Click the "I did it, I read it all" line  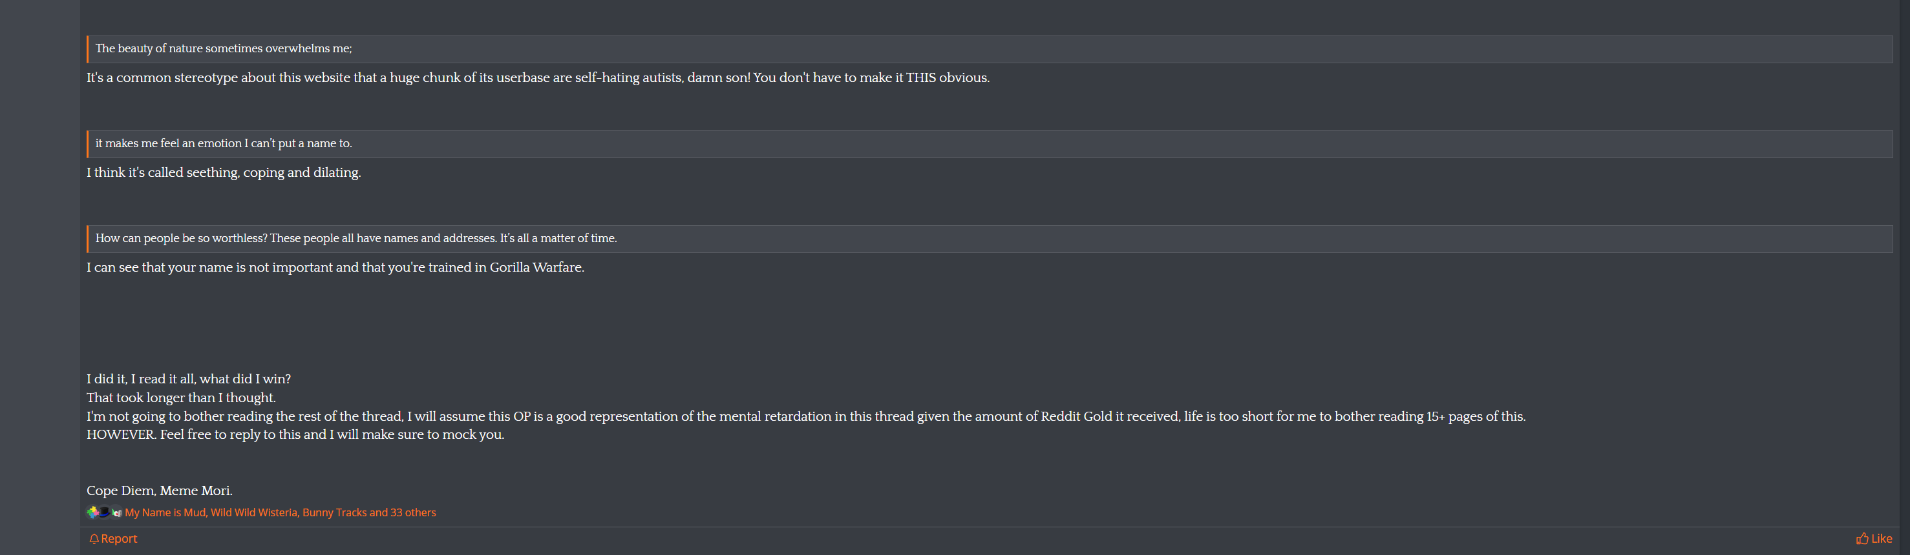(x=188, y=379)
